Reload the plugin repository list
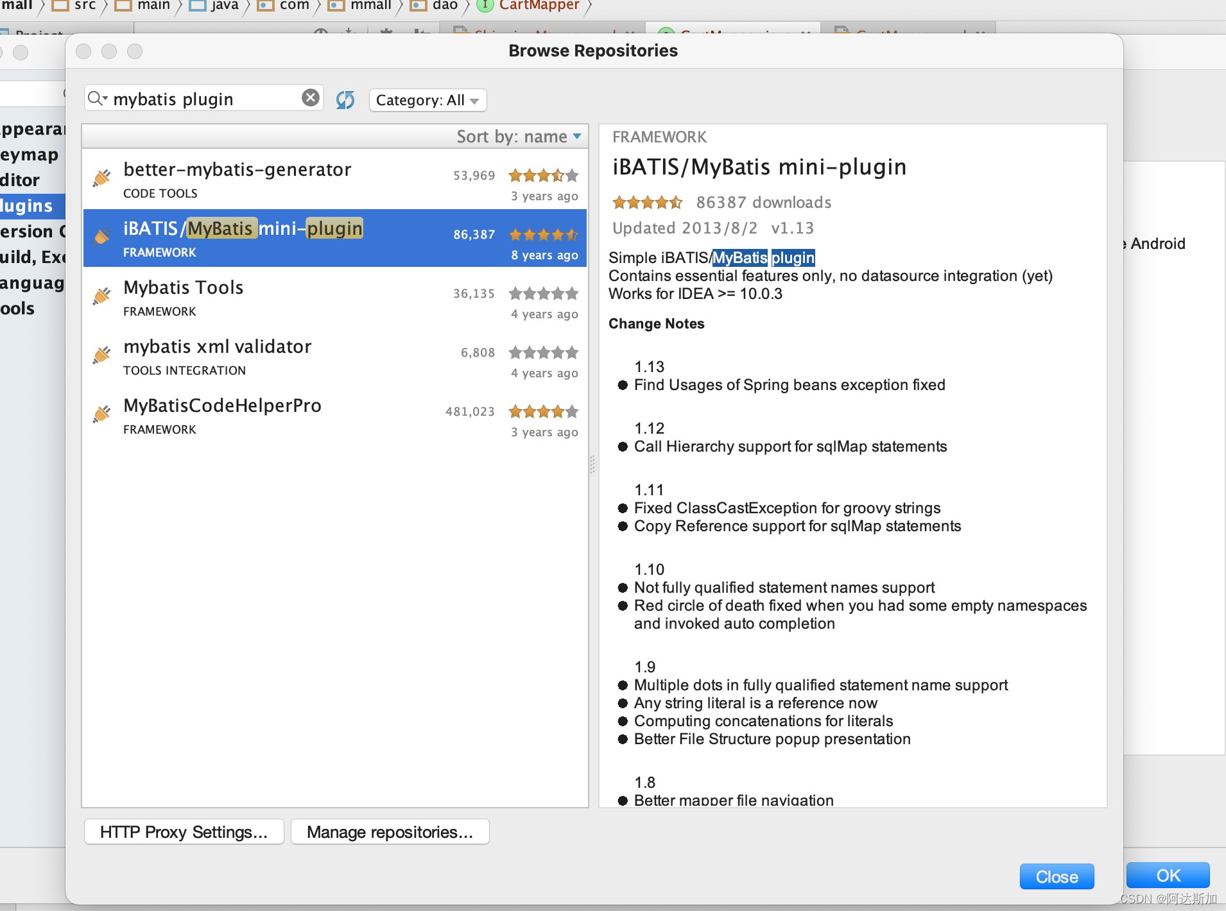Viewport: 1226px width, 911px height. [x=345, y=99]
